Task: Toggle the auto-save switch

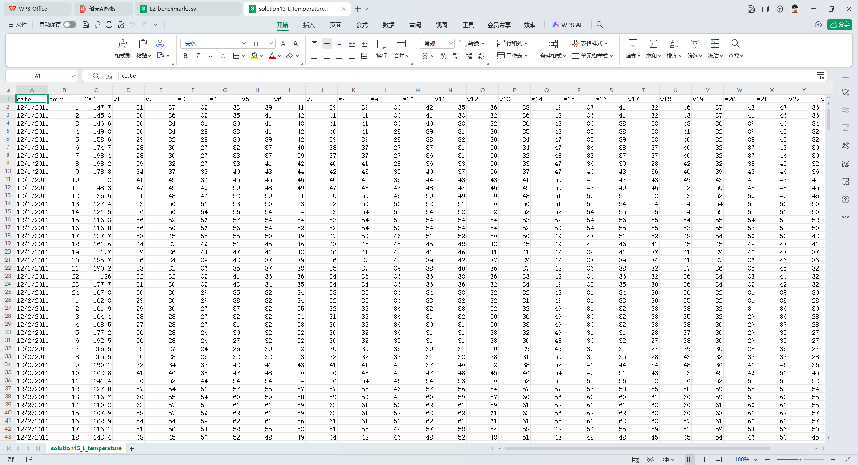Action: [x=70, y=25]
